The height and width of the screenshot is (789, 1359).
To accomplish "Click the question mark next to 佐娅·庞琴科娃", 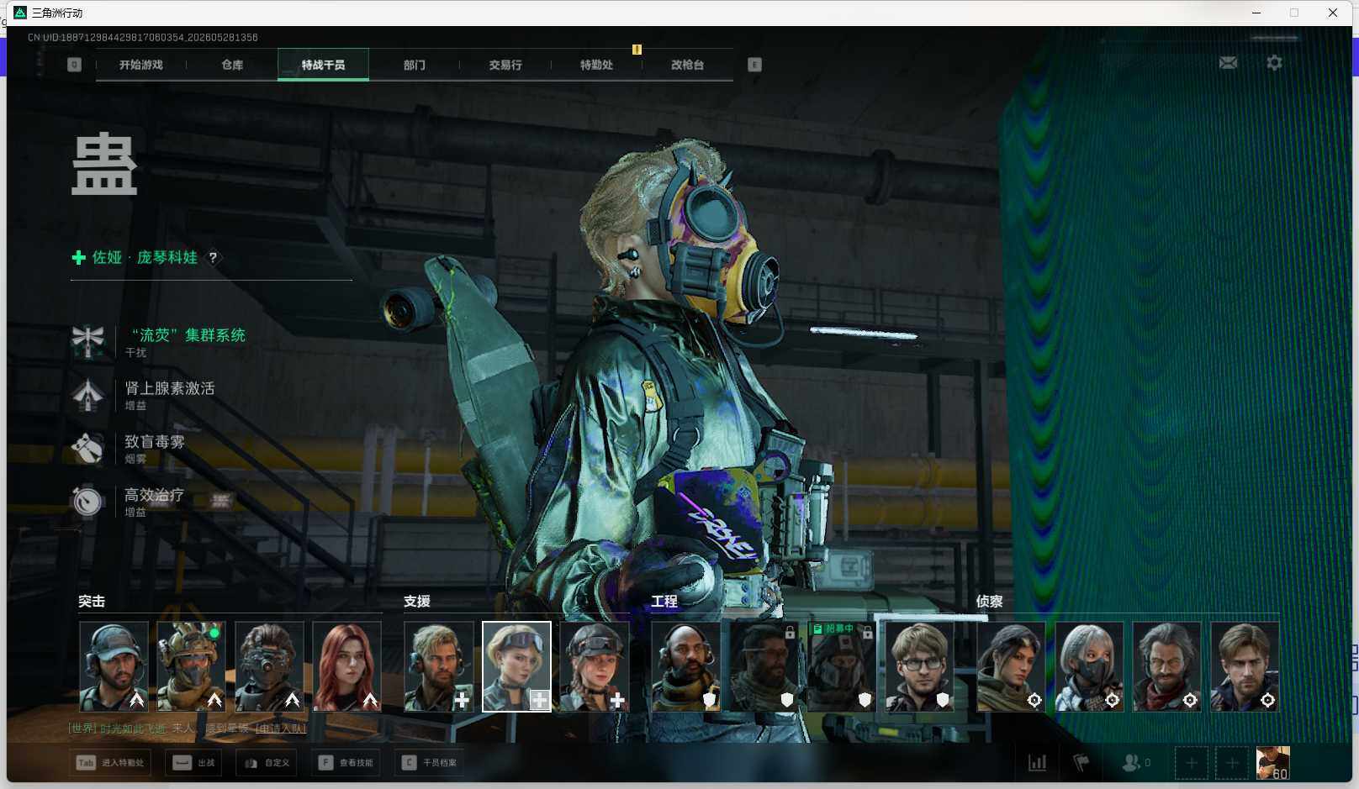I will (x=213, y=257).
